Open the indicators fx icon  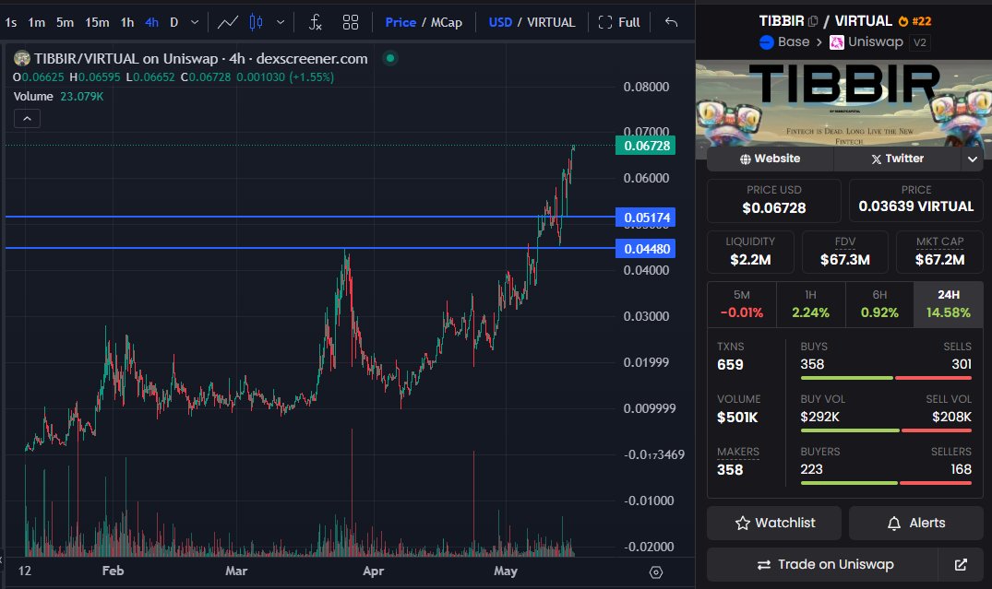(315, 23)
